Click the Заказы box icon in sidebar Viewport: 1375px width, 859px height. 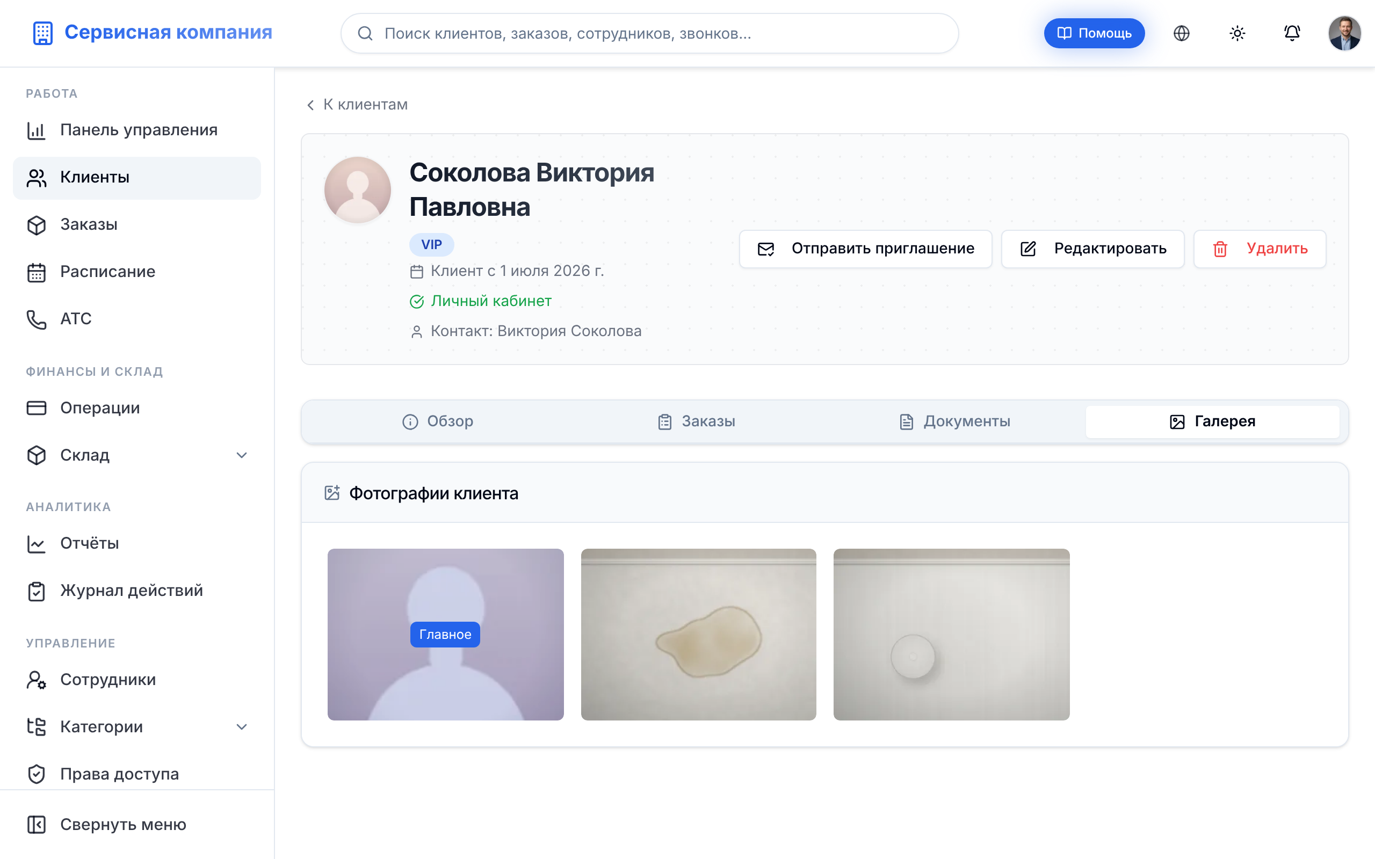pyautogui.click(x=37, y=224)
